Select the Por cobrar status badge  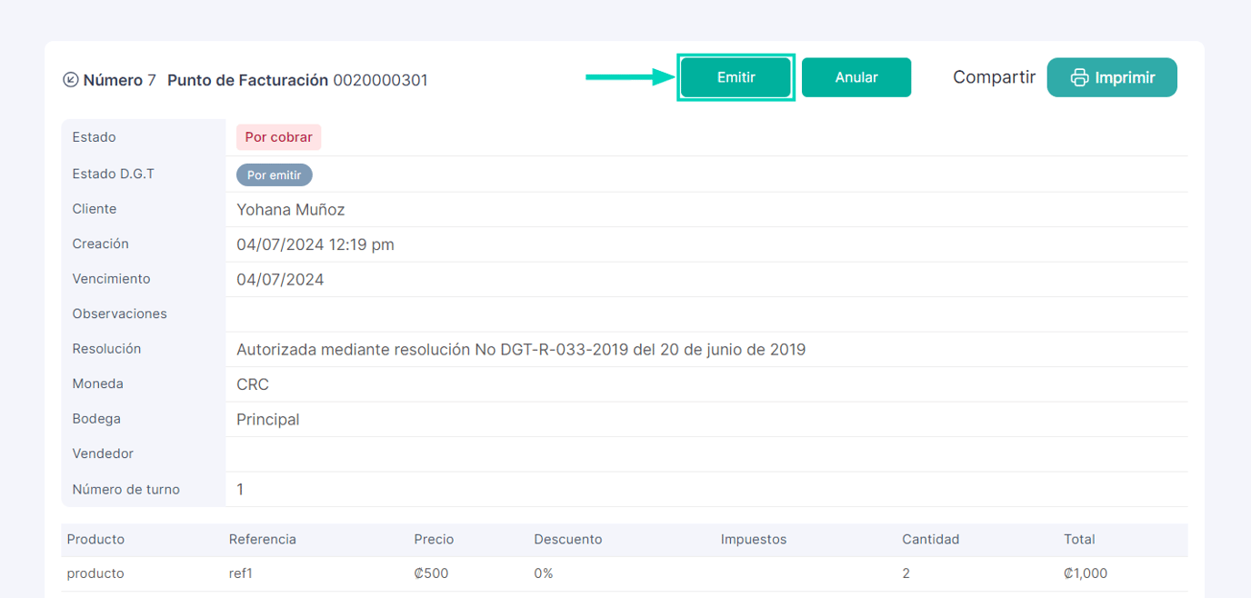click(278, 136)
